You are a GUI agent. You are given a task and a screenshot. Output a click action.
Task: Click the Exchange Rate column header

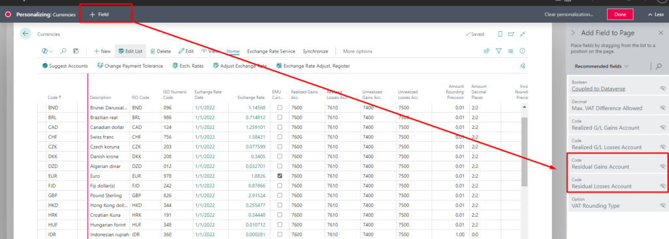click(x=251, y=98)
